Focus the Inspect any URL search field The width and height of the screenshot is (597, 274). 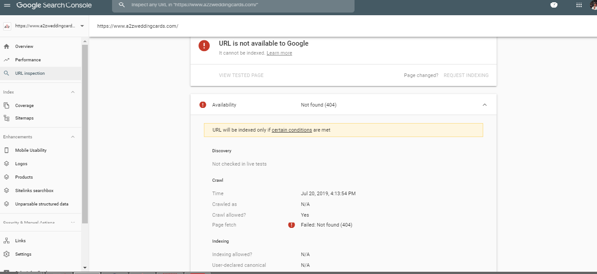point(233,5)
